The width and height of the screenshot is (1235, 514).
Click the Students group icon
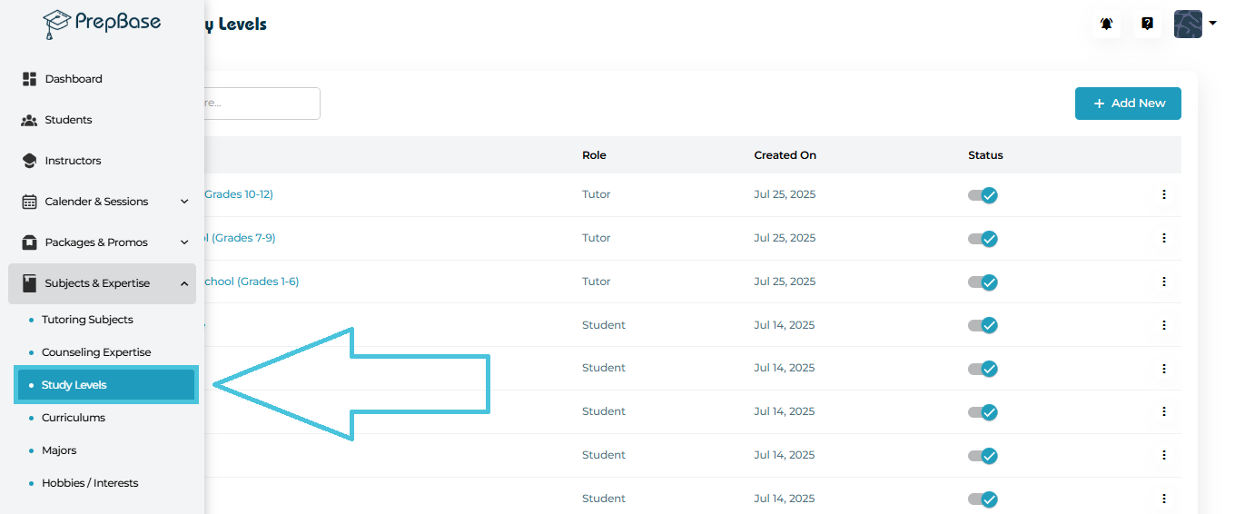29,120
